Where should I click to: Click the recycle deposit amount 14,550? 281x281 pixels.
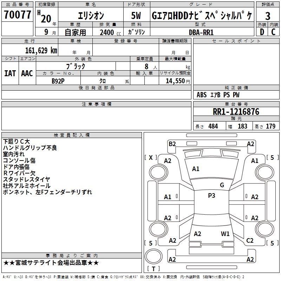(x=174, y=81)
